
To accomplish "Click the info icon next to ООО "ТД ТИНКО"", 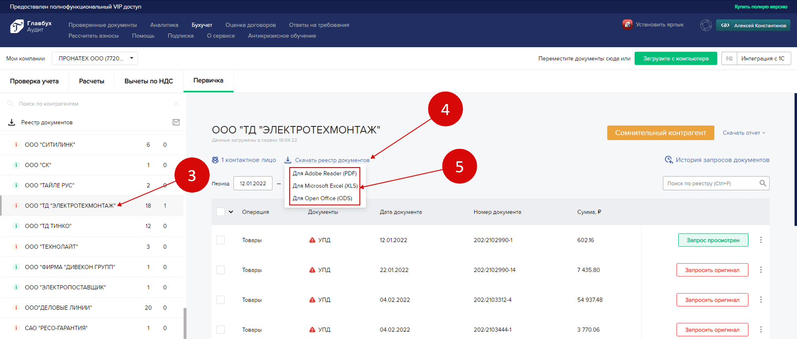I will (16, 226).
